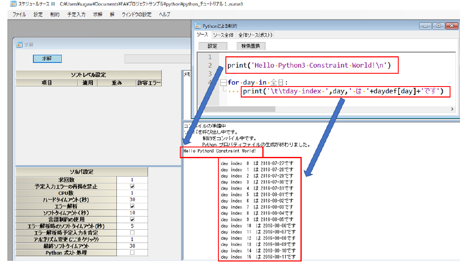Click the 求解 window title icon
The image size is (460, 265).
[x=19, y=45]
